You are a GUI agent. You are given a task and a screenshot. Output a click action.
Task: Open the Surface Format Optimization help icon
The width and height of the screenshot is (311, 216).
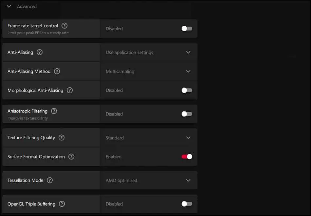[x=71, y=157]
